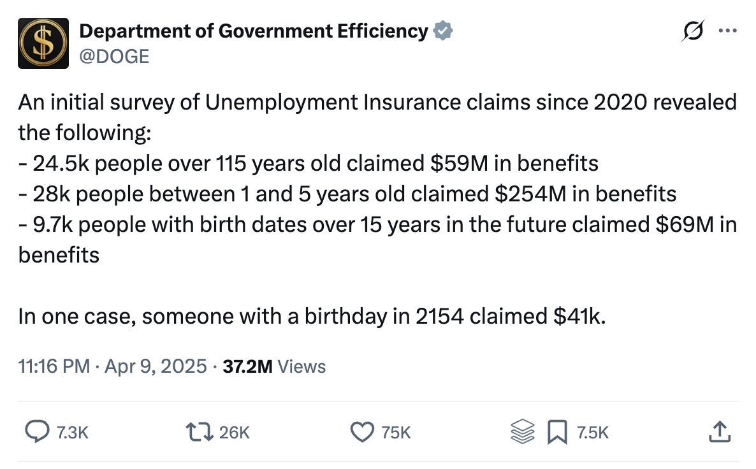Click the stacked layers icon

523,433
